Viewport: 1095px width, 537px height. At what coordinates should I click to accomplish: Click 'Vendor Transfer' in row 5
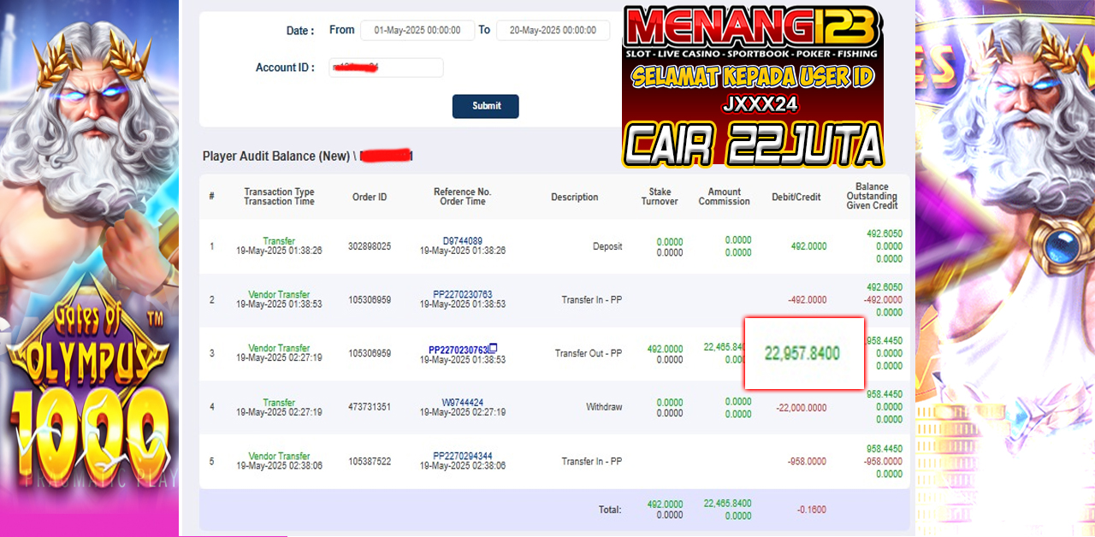[x=279, y=456]
